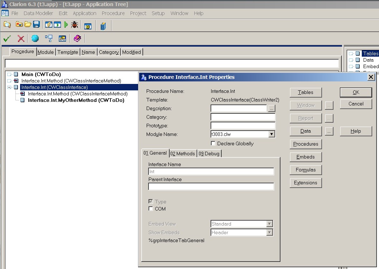Click the Clarion app icon in menu bar
This screenshot has height=269, width=379.
point(5,13)
